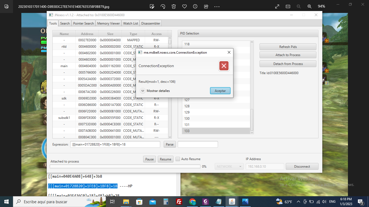Select PID 128 in the PID list
Image resolution: width=369 pixels, height=207 pixels.
[x=216, y=106]
